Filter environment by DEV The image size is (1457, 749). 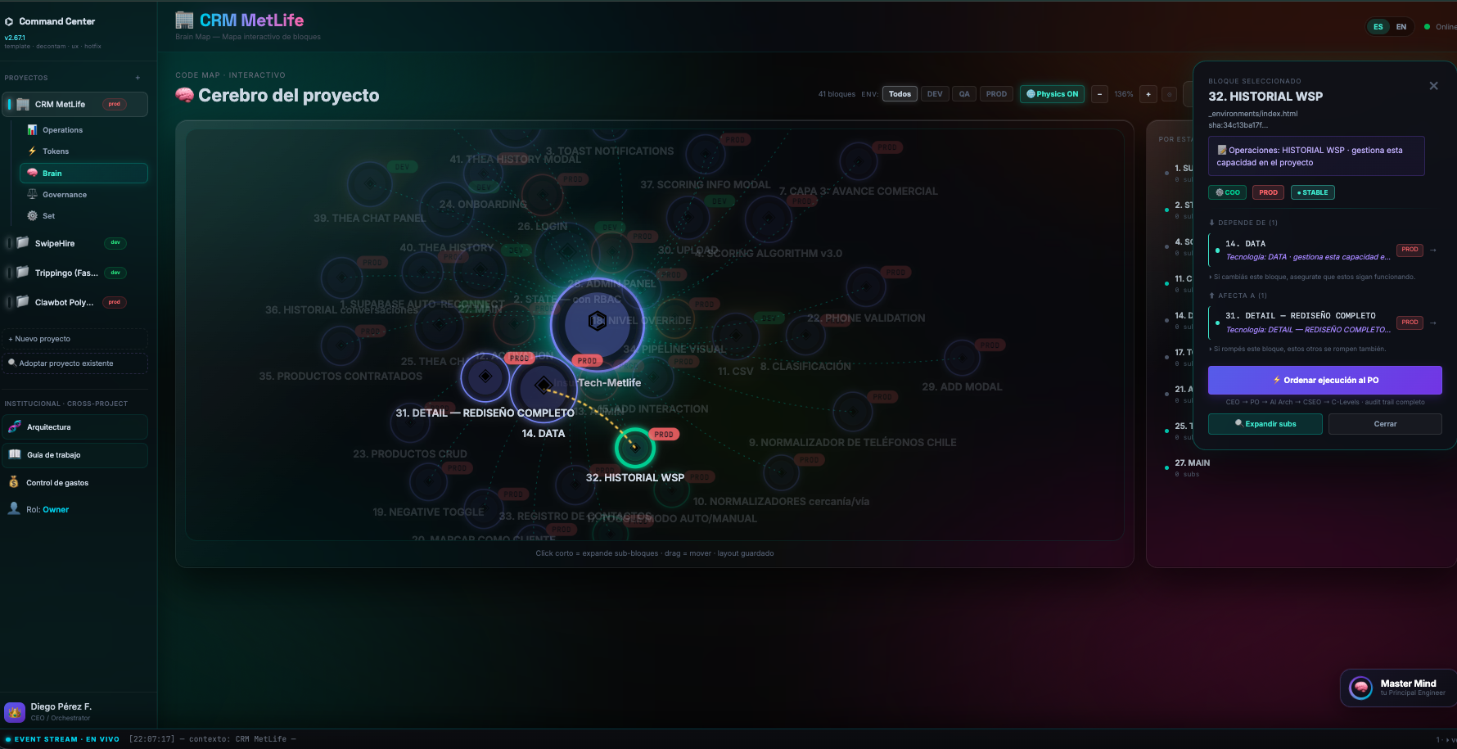[935, 94]
